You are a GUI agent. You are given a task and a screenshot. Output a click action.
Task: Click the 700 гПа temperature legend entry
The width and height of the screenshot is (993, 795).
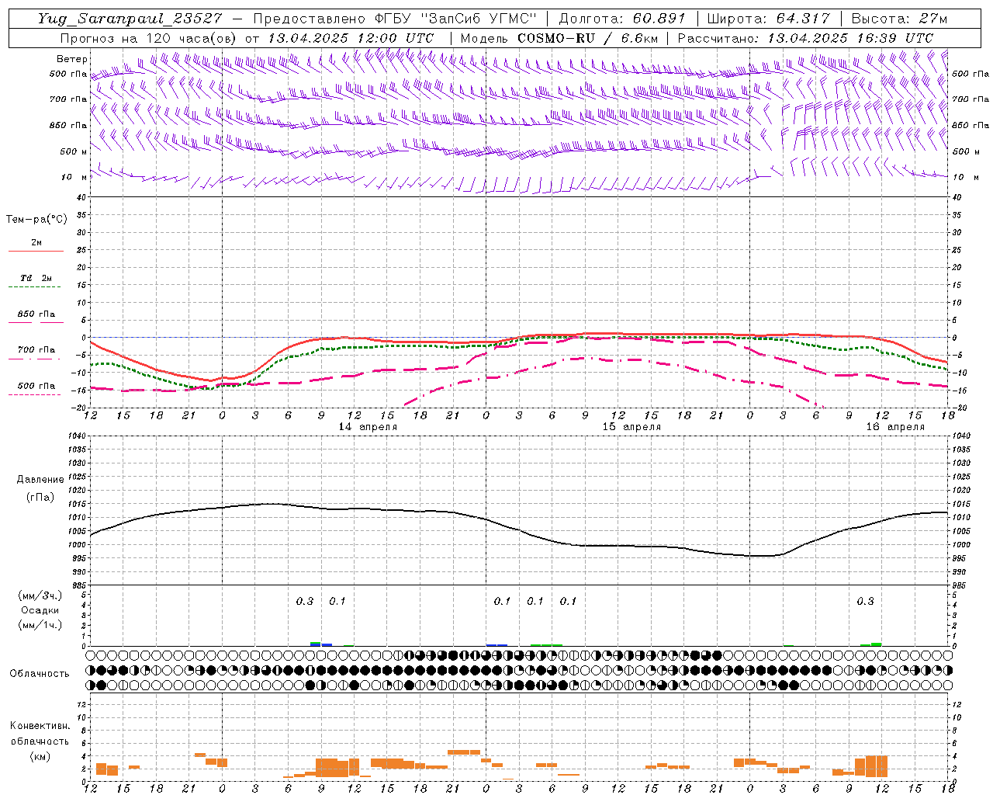pos(36,350)
